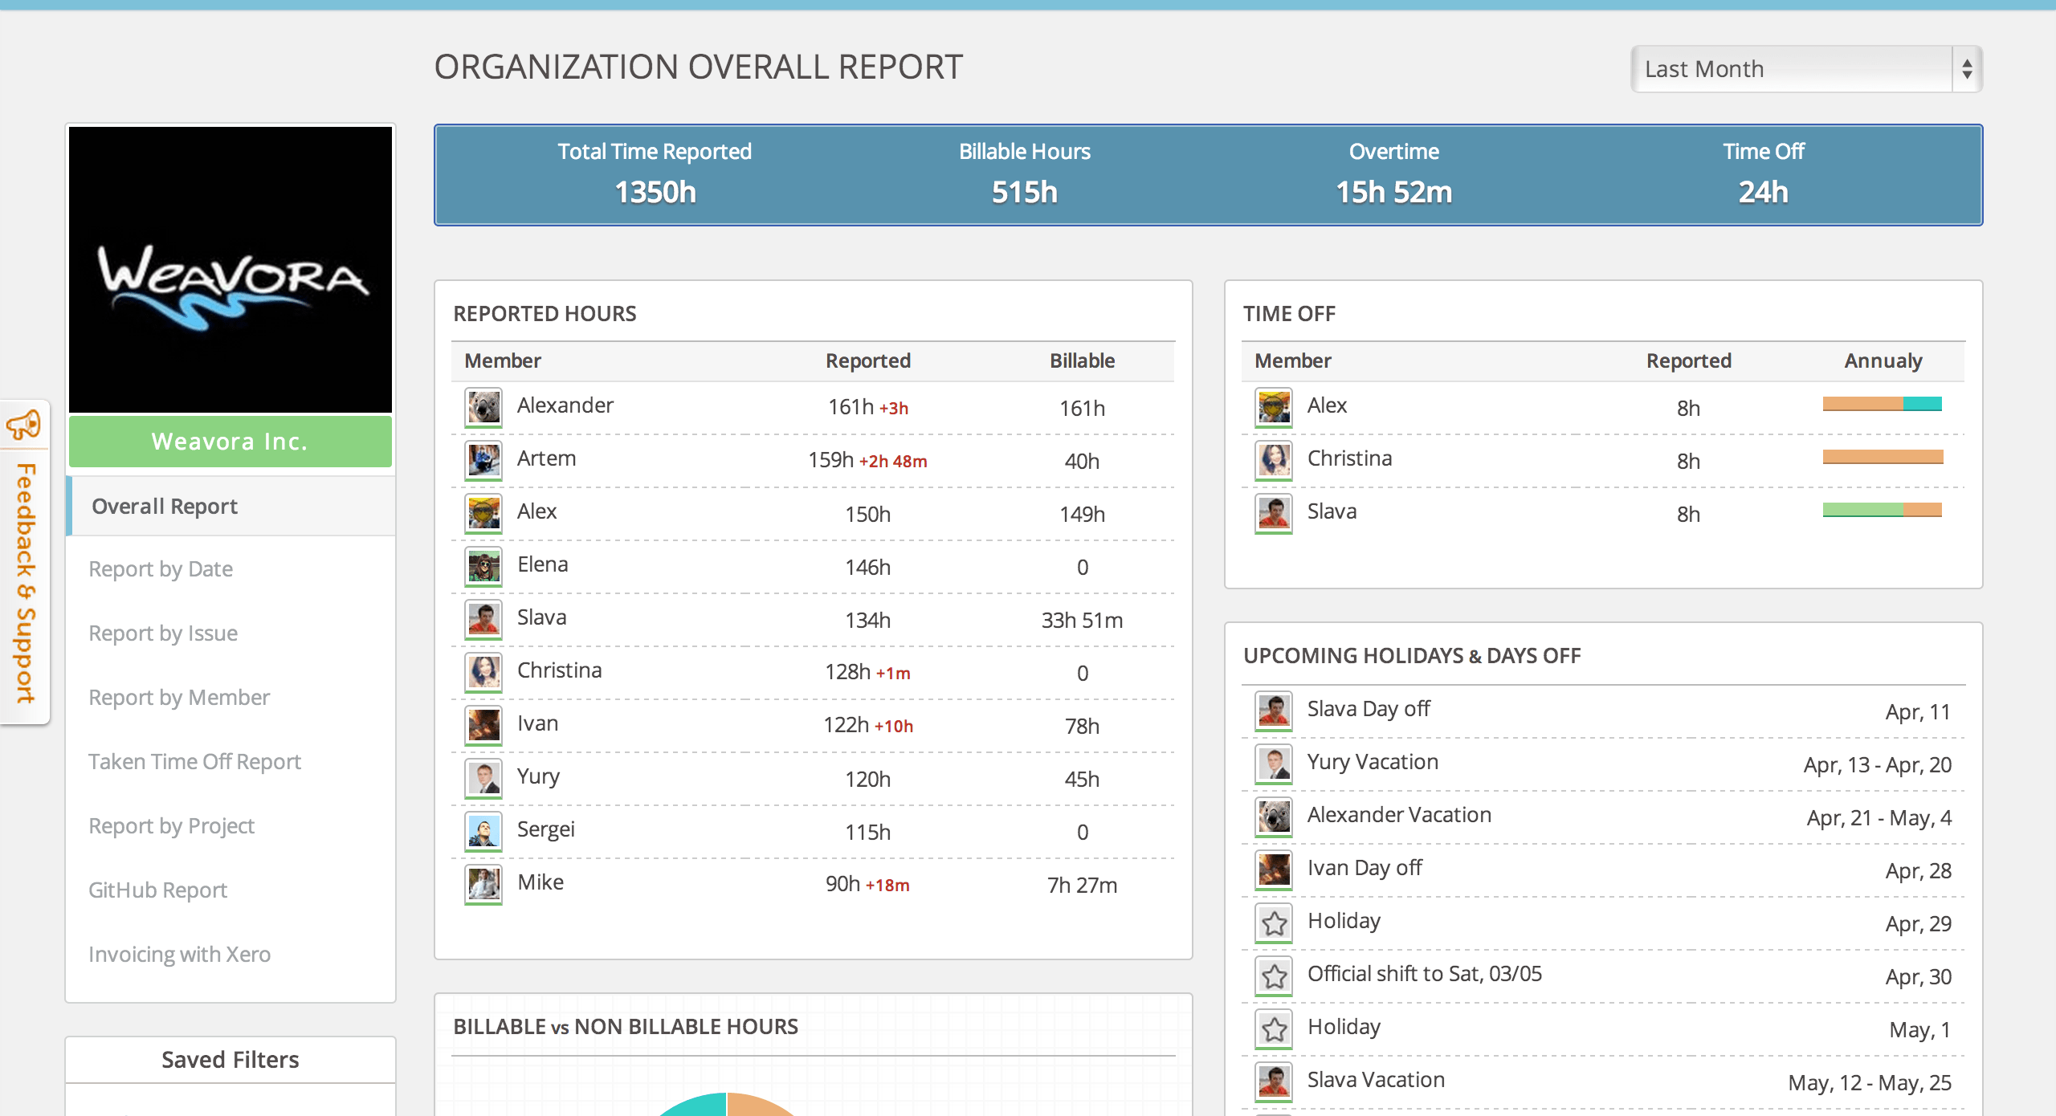Click the Annualy column header

tap(1883, 361)
